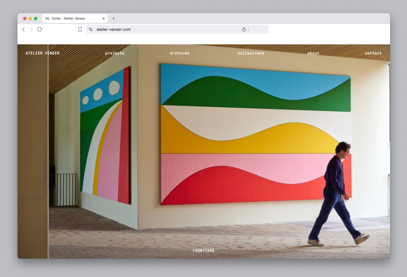Bookmark this page using the bookmark icon
The width and height of the screenshot is (407, 277).
tap(80, 29)
